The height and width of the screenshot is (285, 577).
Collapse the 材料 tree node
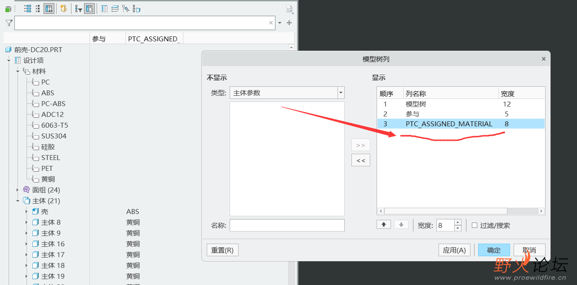click(x=18, y=71)
